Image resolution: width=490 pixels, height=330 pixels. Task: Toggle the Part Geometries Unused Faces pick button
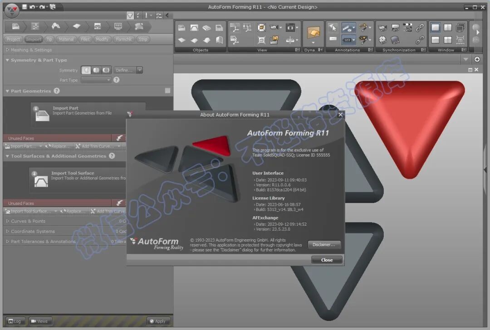(119, 138)
